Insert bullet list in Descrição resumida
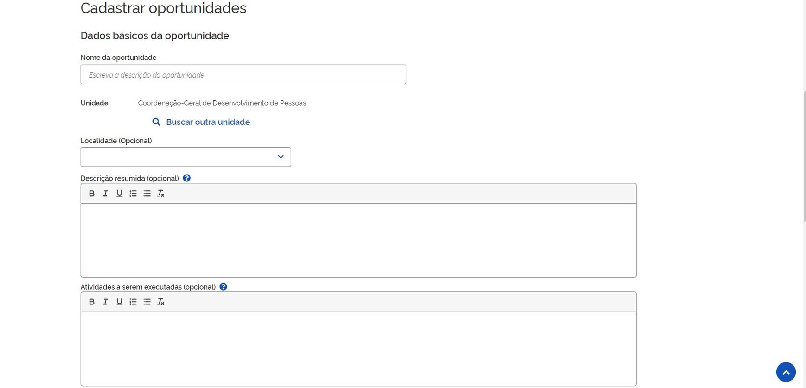This screenshot has height=388, width=806. (x=147, y=194)
